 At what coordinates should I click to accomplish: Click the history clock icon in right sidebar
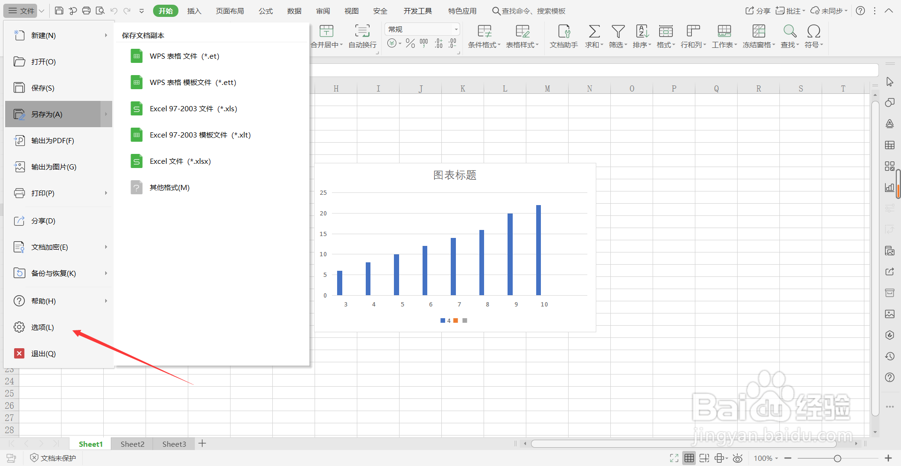890,356
